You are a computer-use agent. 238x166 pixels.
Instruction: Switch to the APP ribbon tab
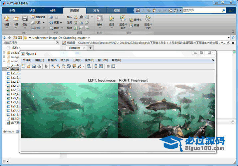[53, 10]
